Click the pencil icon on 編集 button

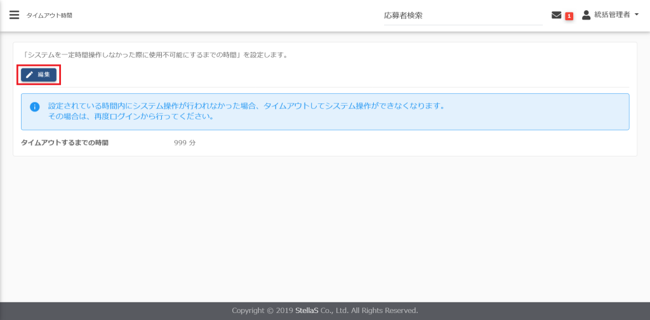tap(29, 75)
